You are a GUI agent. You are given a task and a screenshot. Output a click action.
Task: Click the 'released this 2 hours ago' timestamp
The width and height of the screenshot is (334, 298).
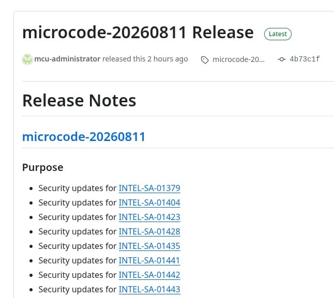(x=145, y=59)
